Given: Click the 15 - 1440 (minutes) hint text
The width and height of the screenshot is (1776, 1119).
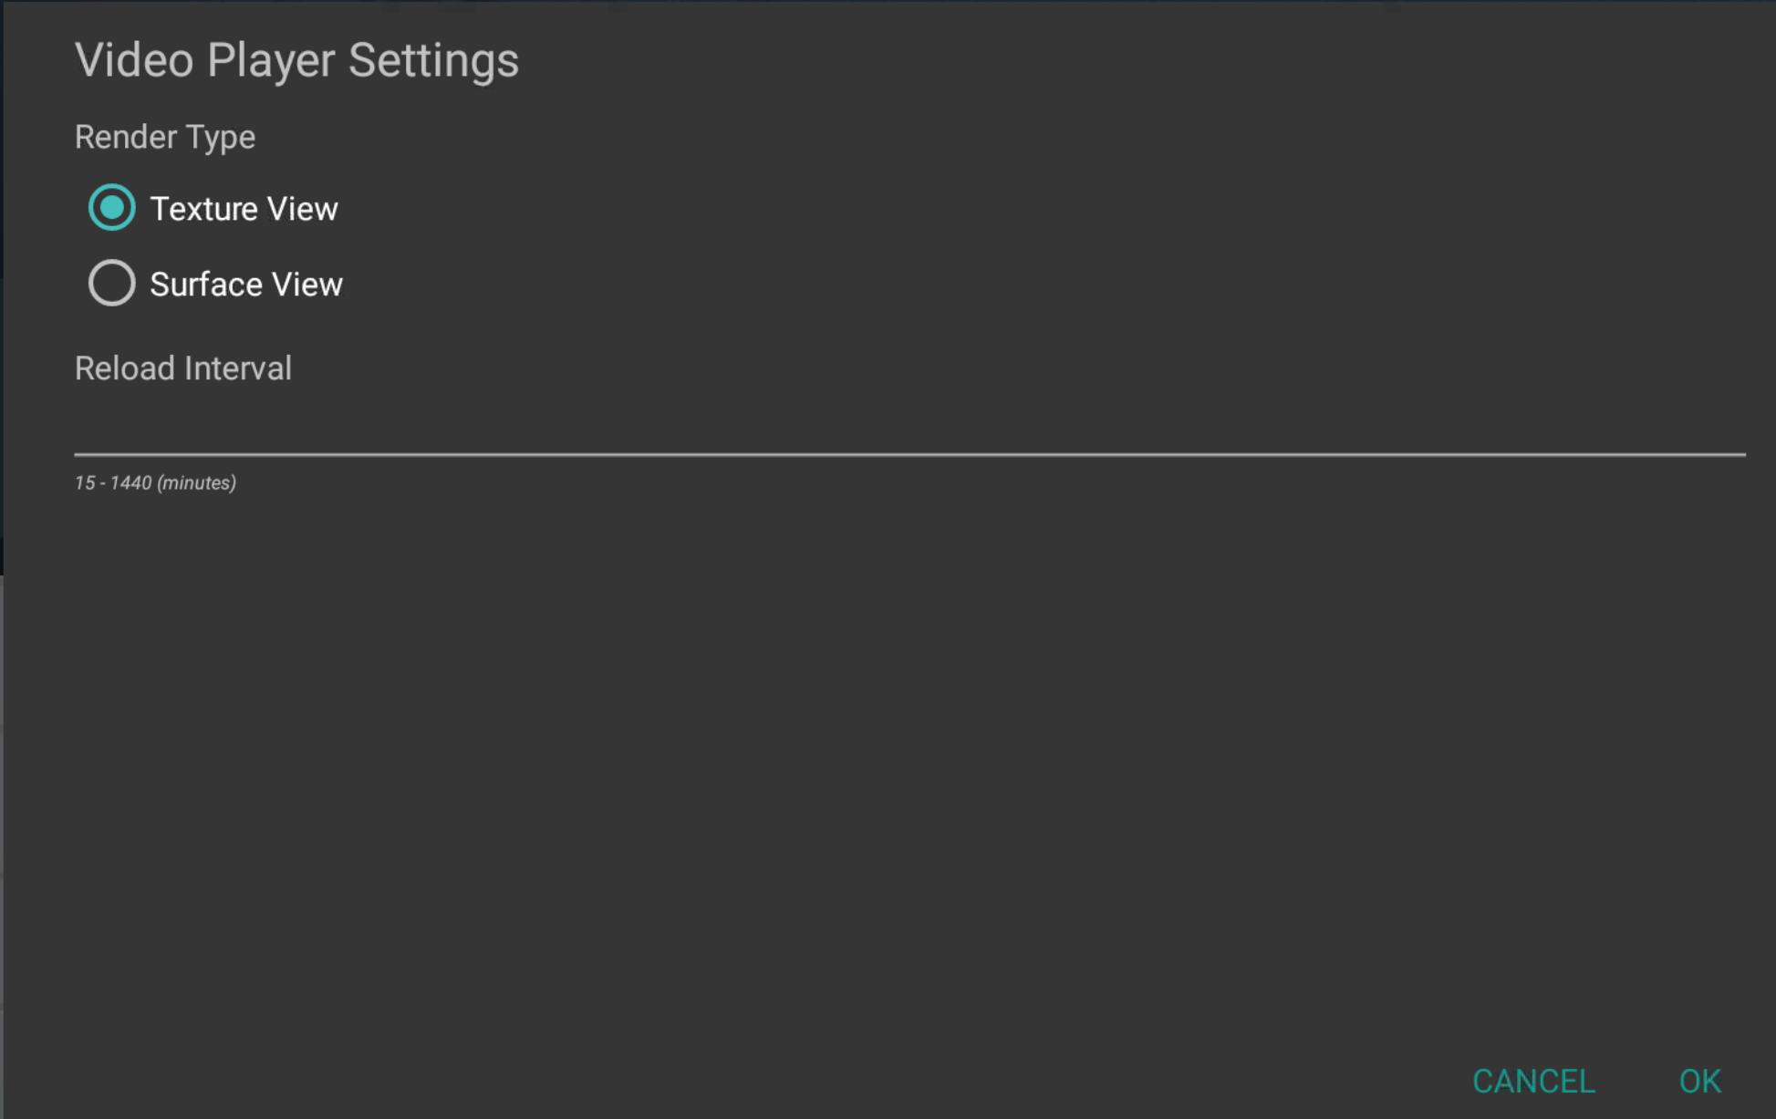Looking at the screenshot, I should 155,482.
